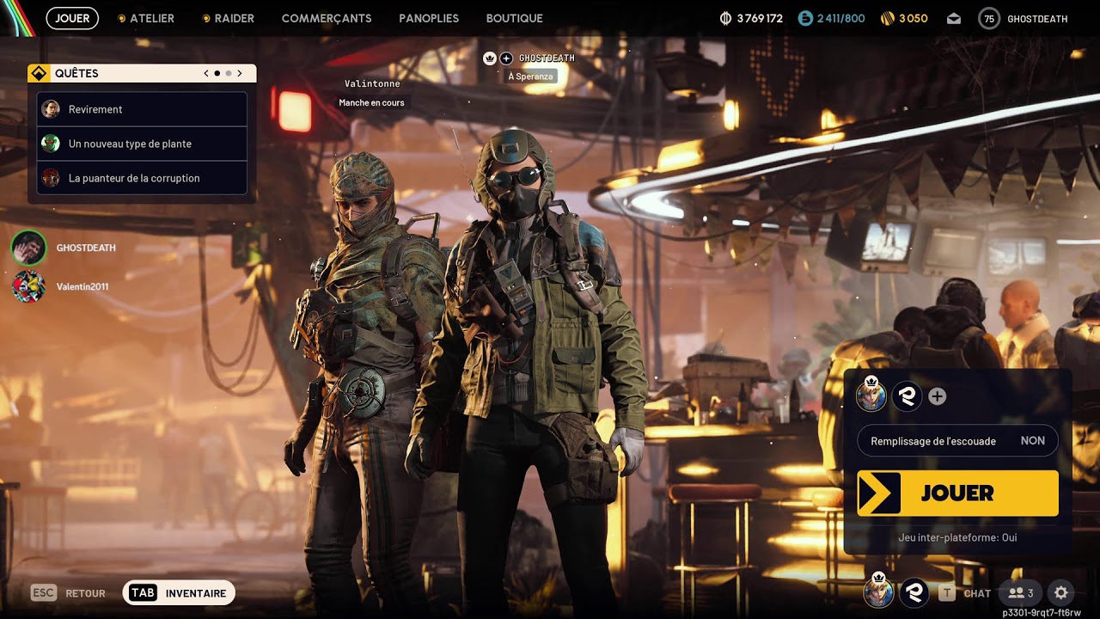The image size is (1100, 619).
Task: Open quest La puanteur de la corruption
Action: coord(143,178)
